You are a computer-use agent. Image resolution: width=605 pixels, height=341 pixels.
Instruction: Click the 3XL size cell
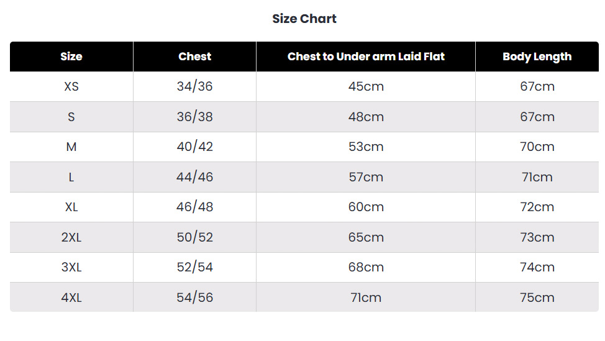[x=71, y=267]
